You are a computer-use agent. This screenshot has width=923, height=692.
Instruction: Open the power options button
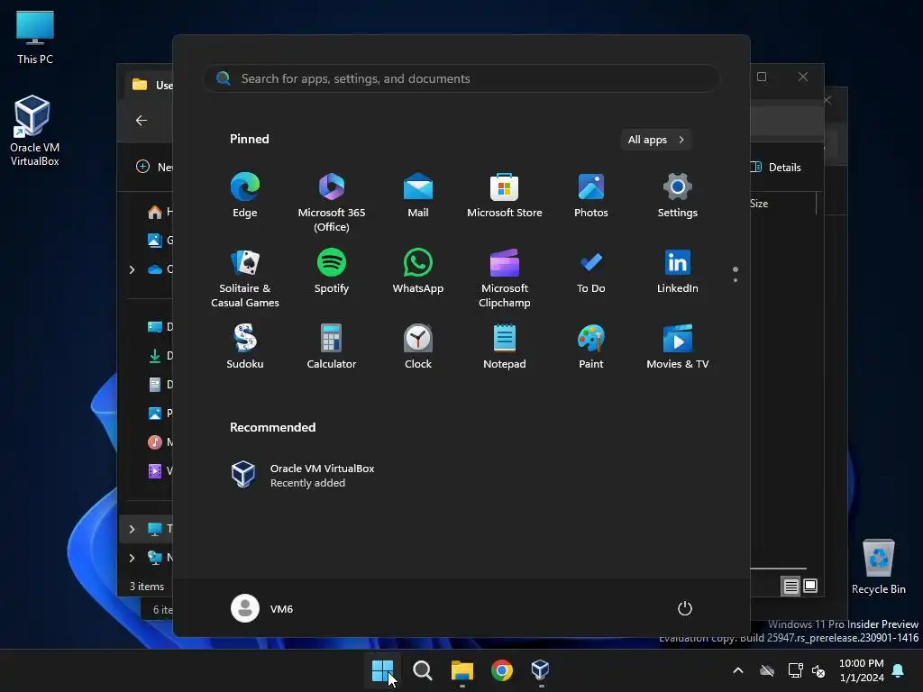click(685, 608)
